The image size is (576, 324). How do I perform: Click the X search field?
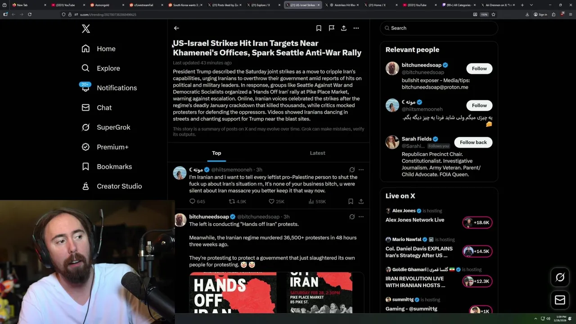[x=439, y=28]
